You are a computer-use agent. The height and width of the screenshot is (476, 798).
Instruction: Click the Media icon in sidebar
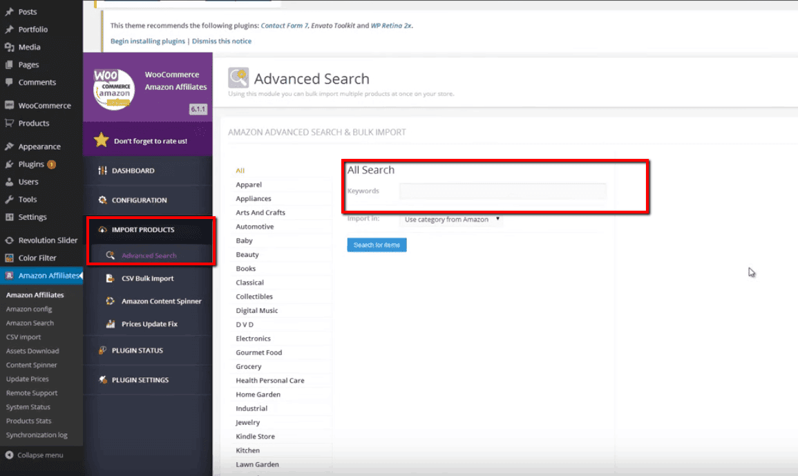tap(9, 47)
